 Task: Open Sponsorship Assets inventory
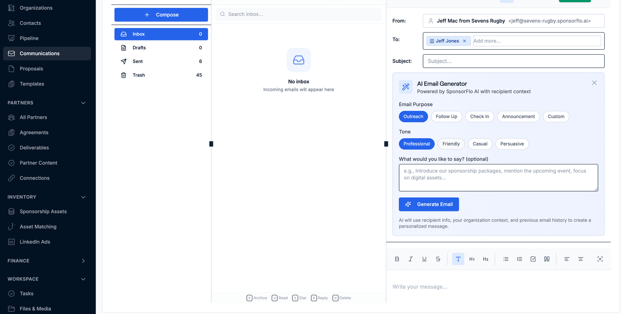[42, 211]
